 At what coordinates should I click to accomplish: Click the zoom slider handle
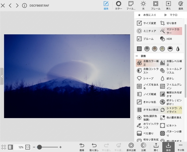coord(39,147)
